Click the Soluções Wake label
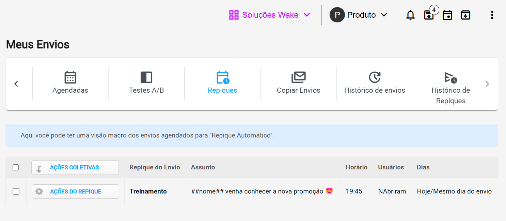This screenshot has height=221, width=506. point(270,15)
